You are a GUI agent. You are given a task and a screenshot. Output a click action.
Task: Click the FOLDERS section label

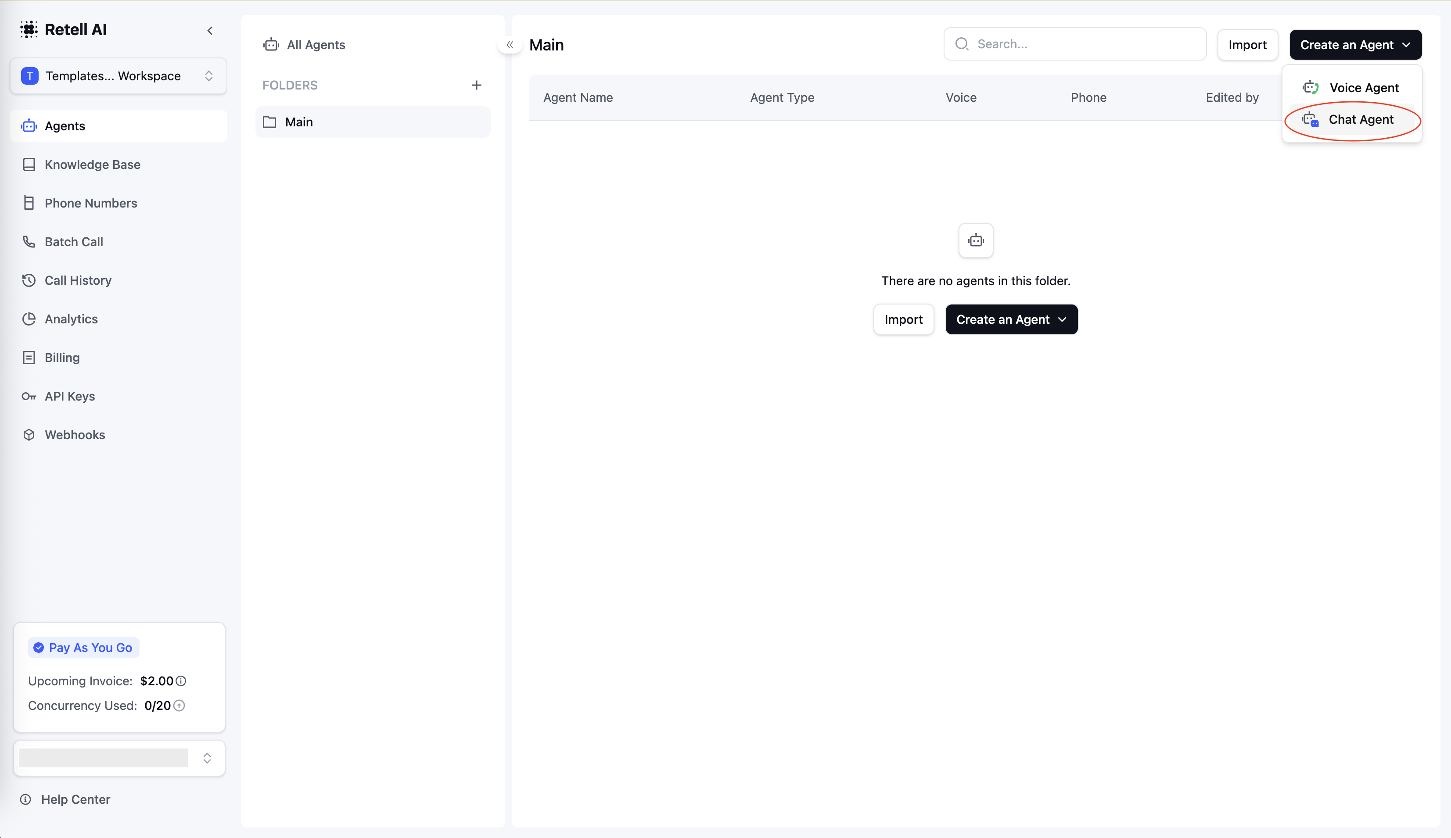(290, 85)
